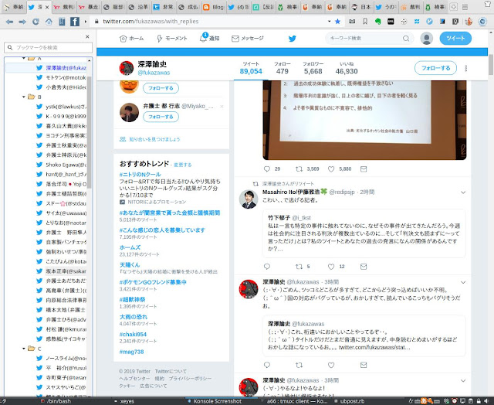Image resolution: width=494 pixels, height=405 pixels.
Task: Close the bookmarks sidebar panel
Action: tap(87, 37)
